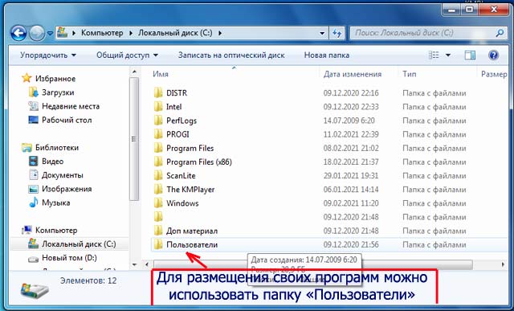Screen dimensions: 514x311
Task: Refresh the folder view
Action: pos(337,33)
